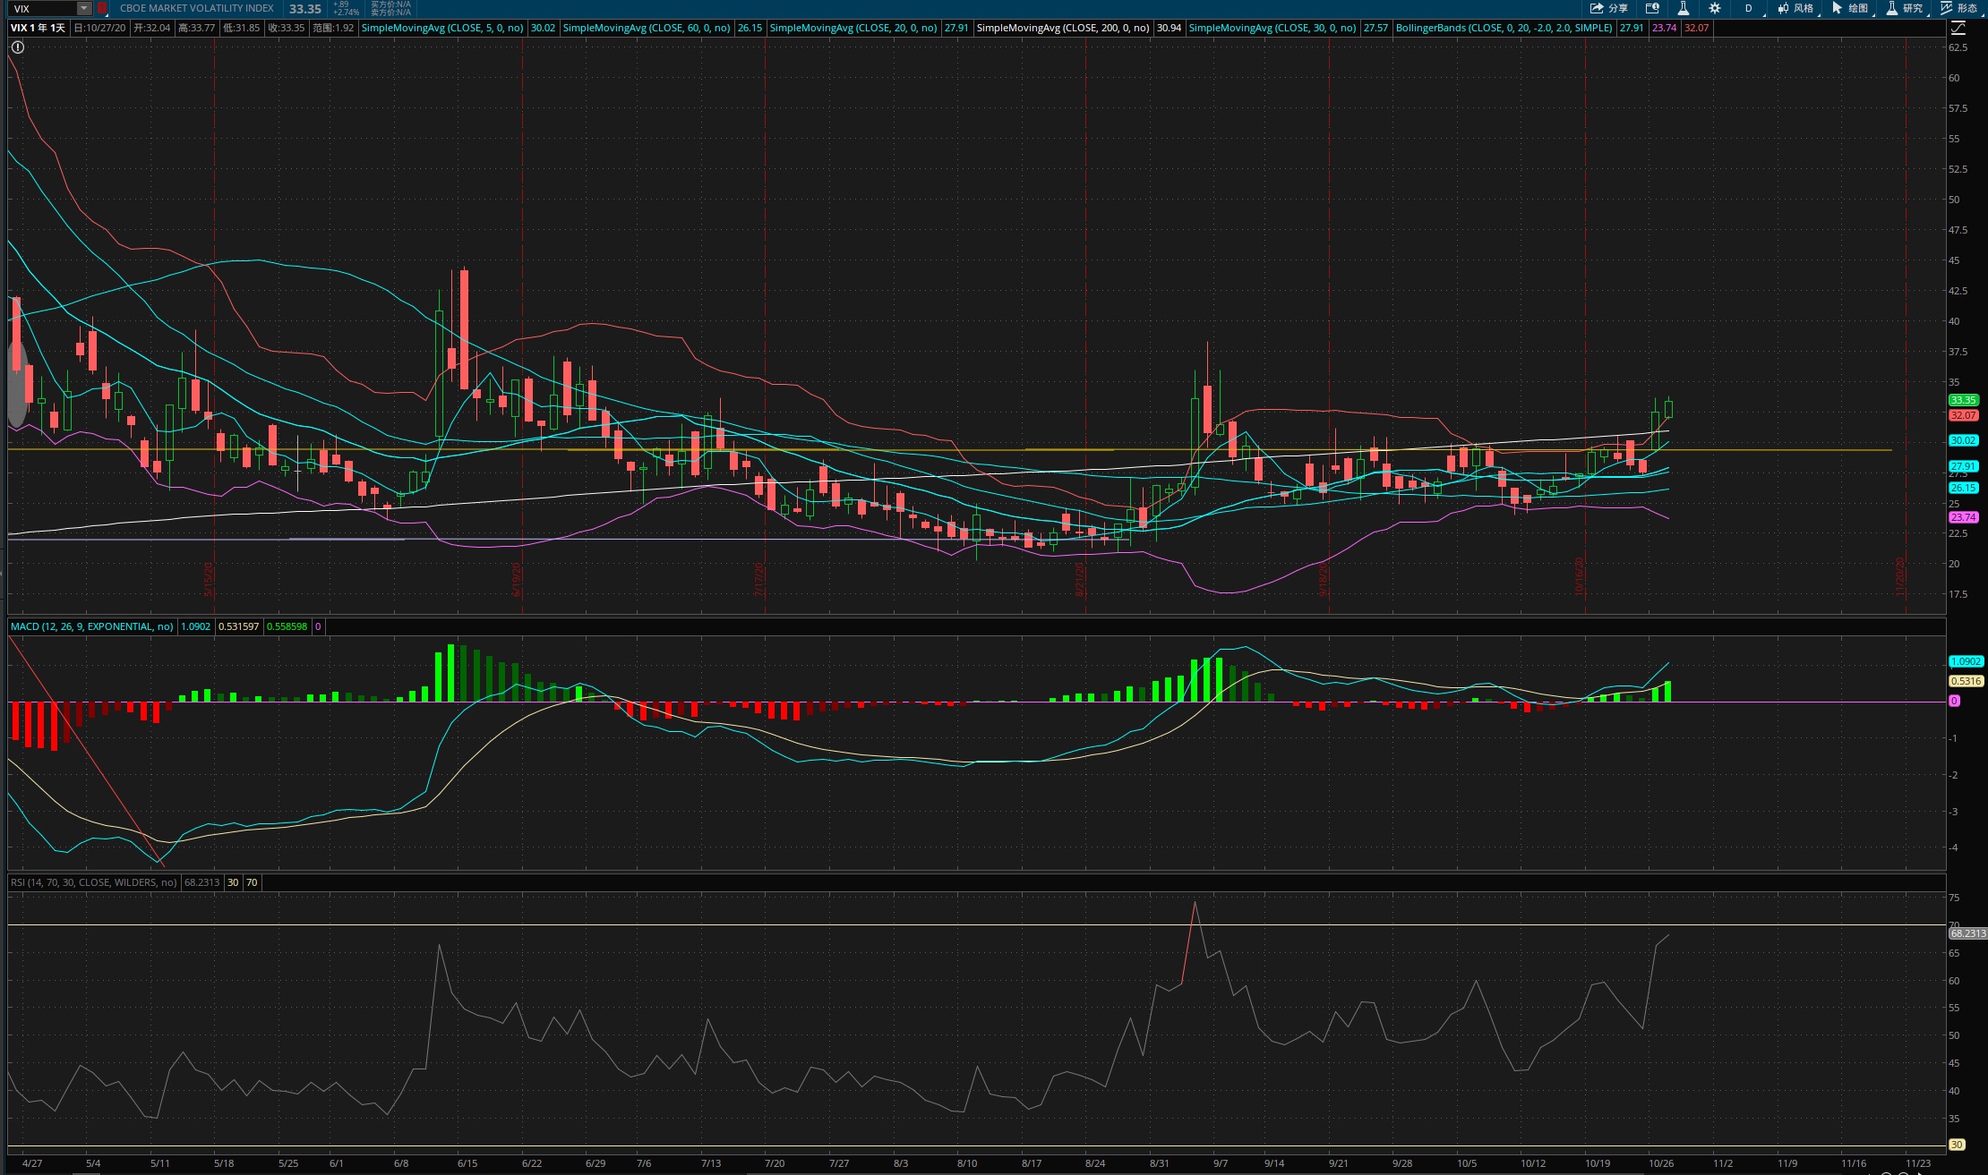Expand the VIX symbol dropdown arrow
Screen dimensions: 1988x1175
point(83,8)
